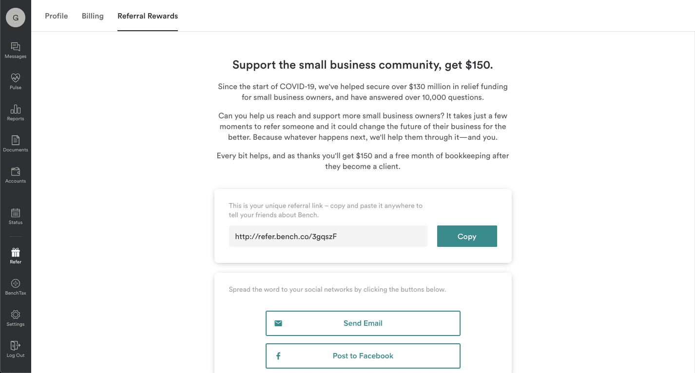This screenshot has height=373, width=695.
Task: Check the Status calendar icon
Action: (x=16, y=214)
